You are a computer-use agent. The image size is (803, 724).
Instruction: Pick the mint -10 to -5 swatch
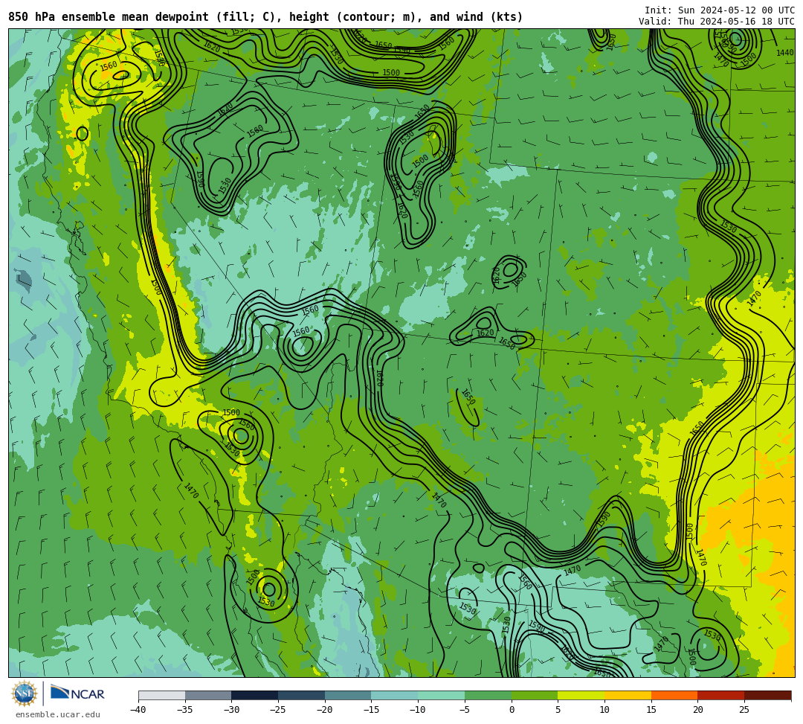442,696
